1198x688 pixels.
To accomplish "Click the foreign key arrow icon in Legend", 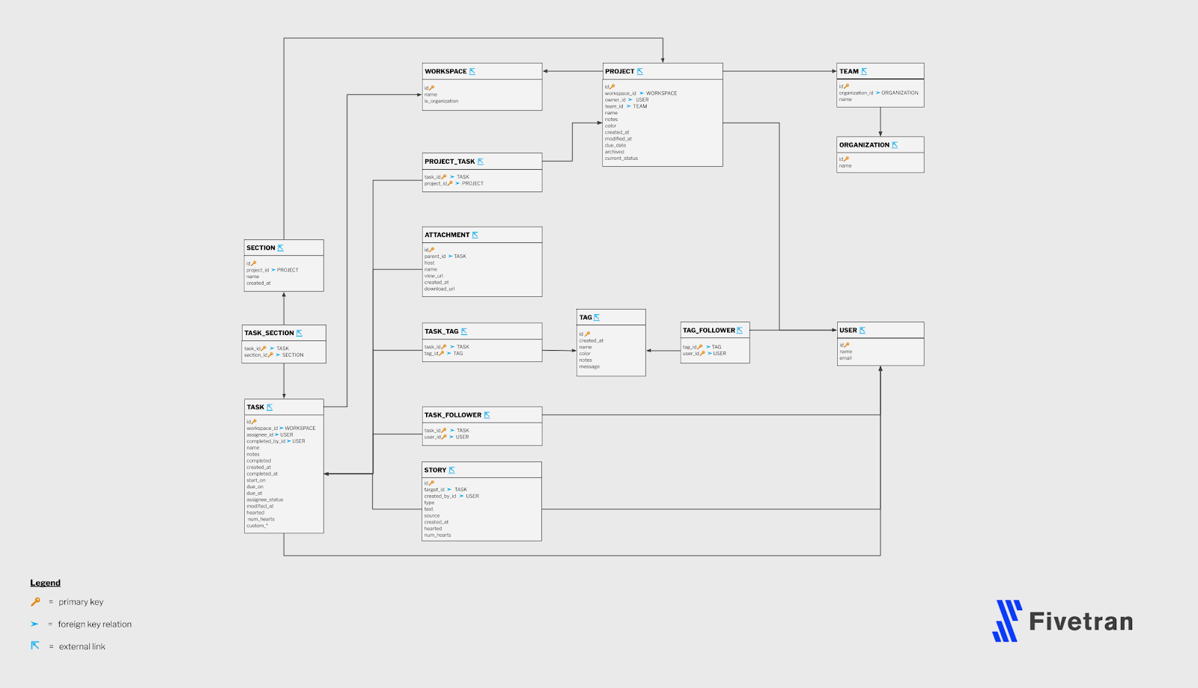I will tap(34, 624).
